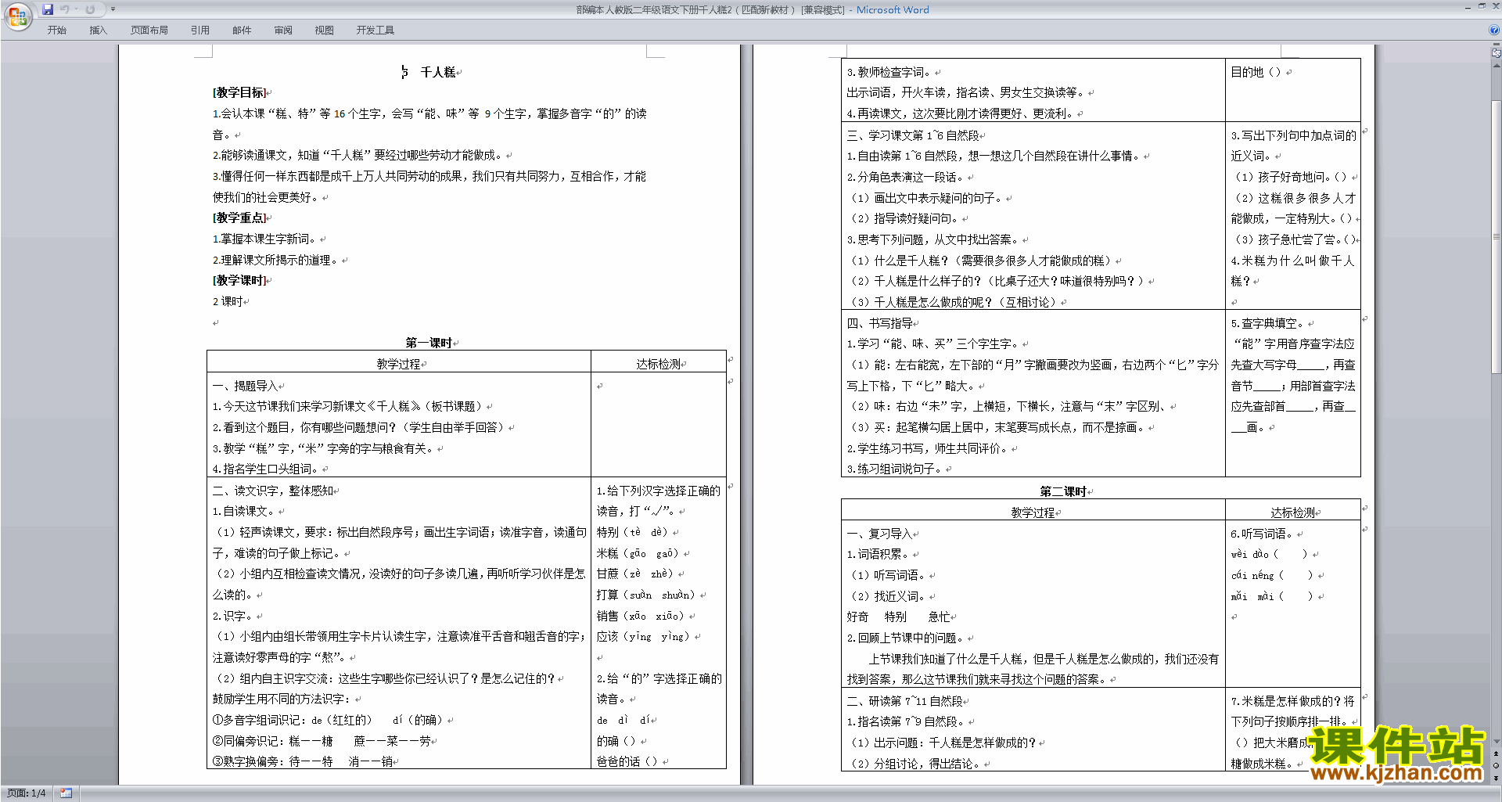
Task: Click the blue Help question mark icon
Action: coord(1494,30)
